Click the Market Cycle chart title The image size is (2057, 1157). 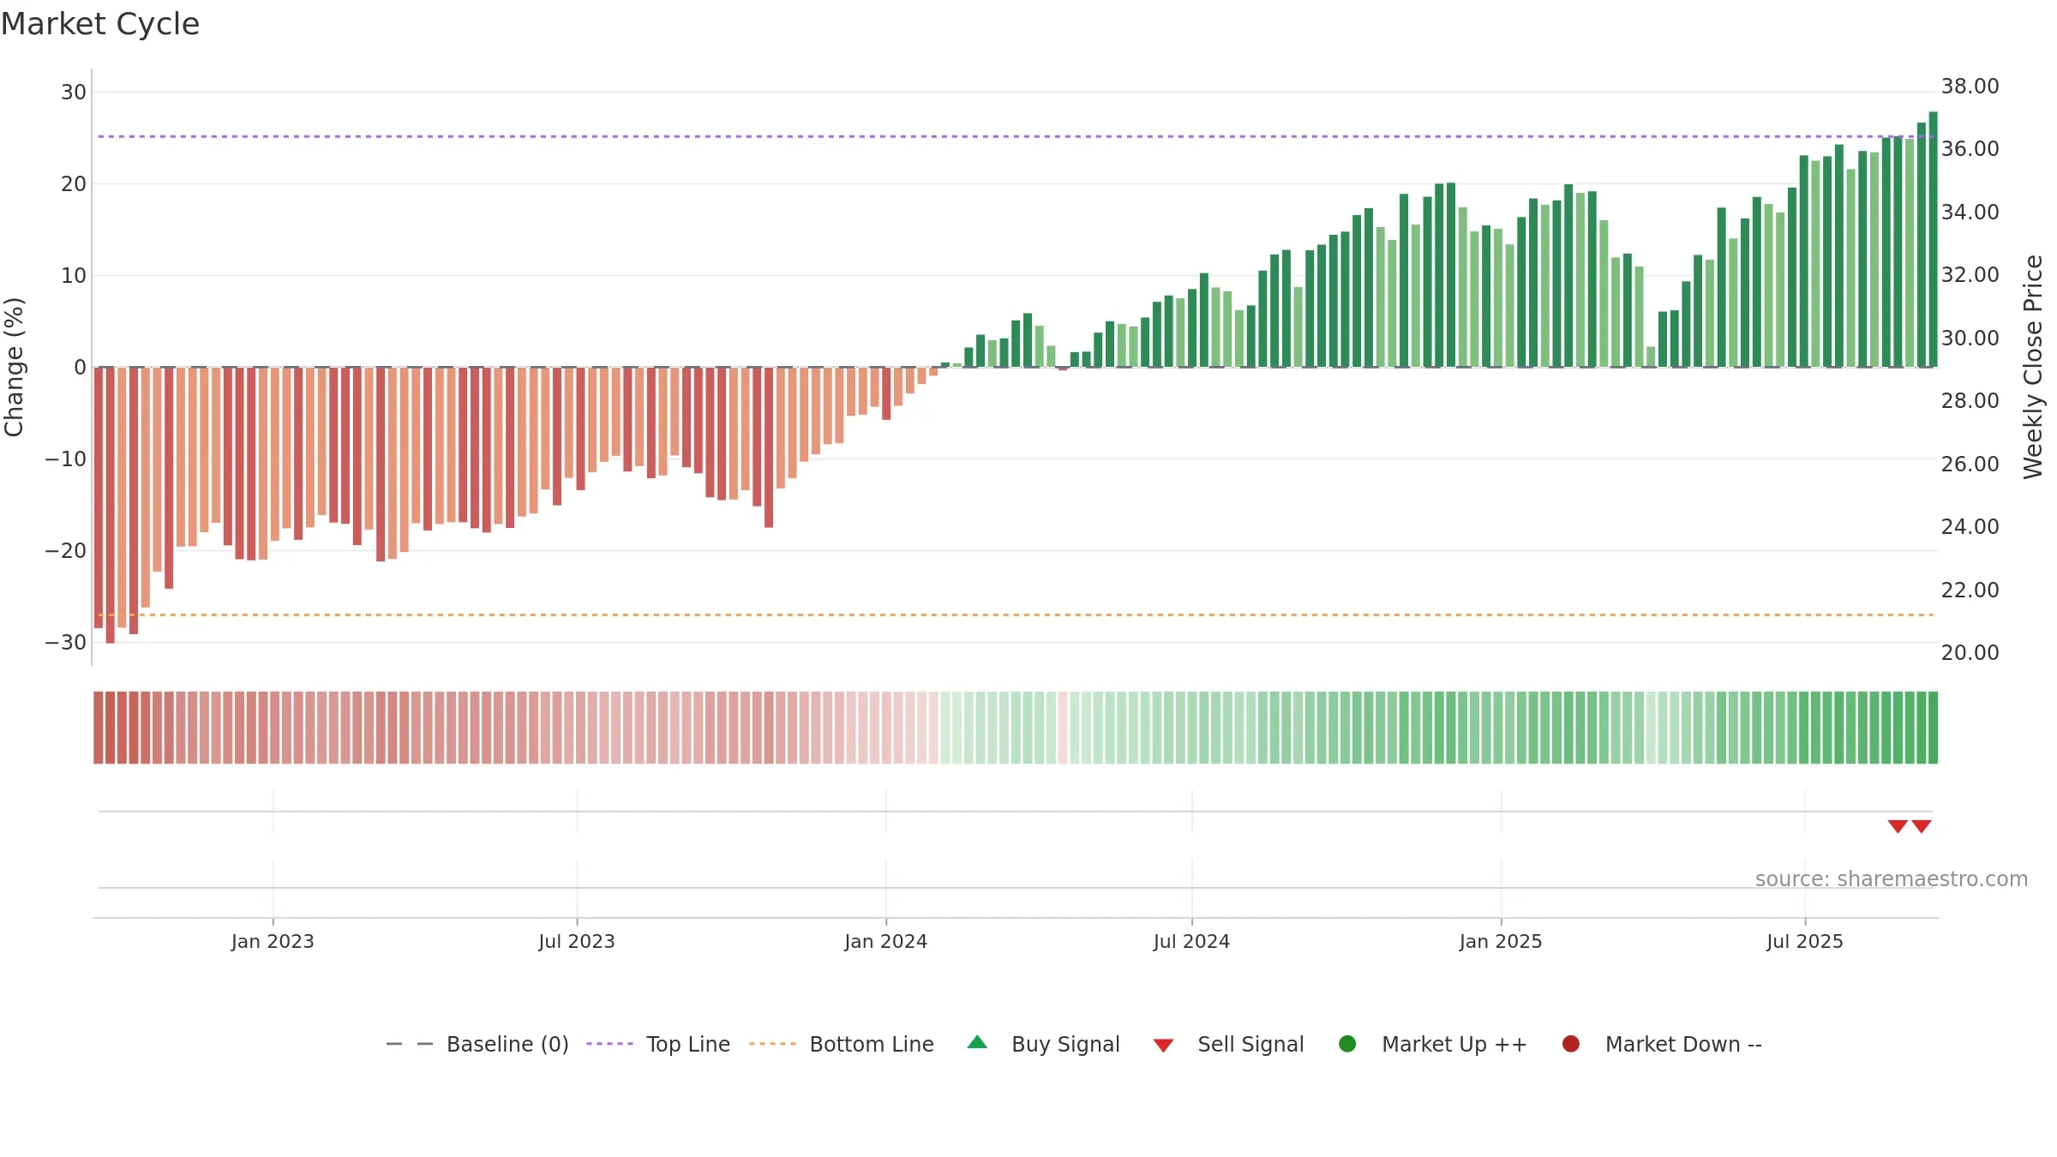(100, 24)
